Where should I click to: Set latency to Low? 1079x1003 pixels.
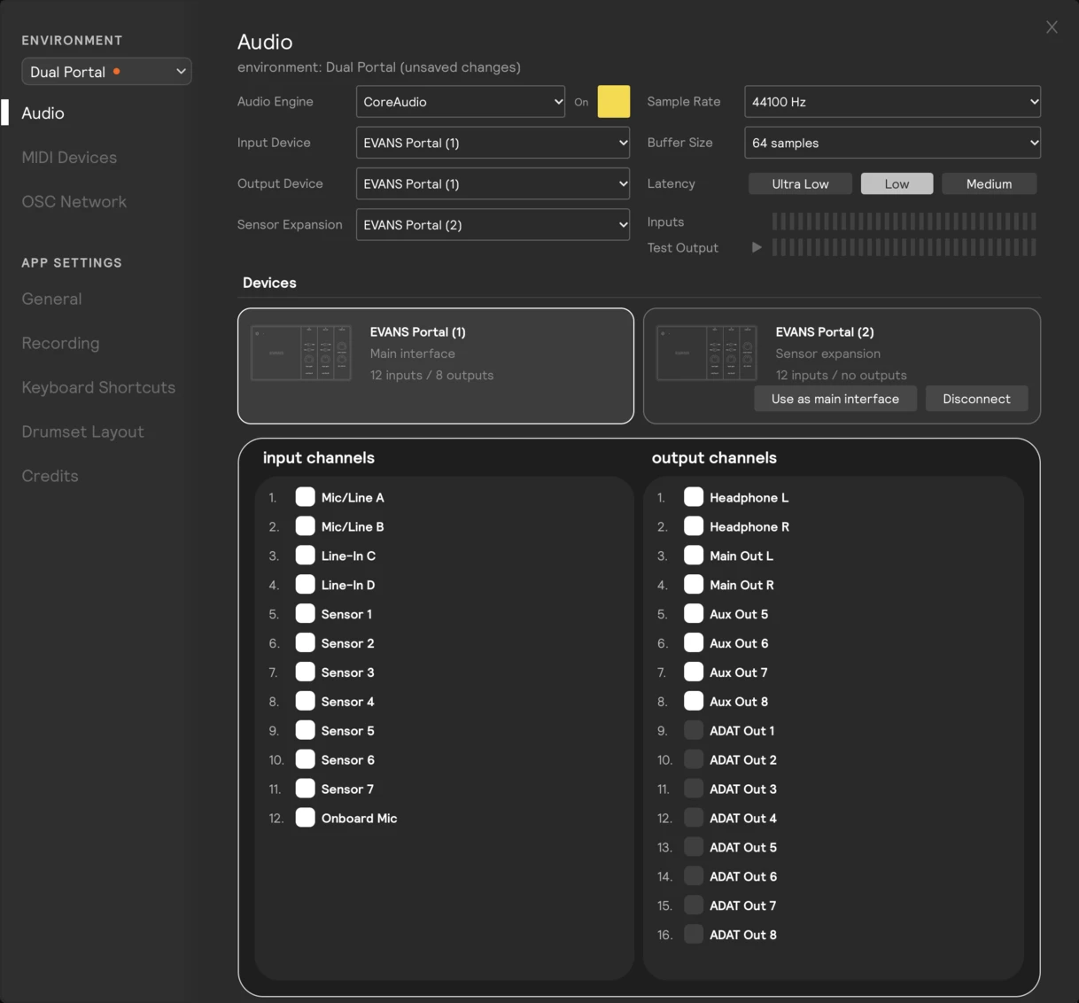click(x=897, y=183)
